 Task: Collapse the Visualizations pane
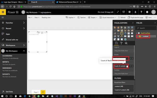(x=133, y=23)
